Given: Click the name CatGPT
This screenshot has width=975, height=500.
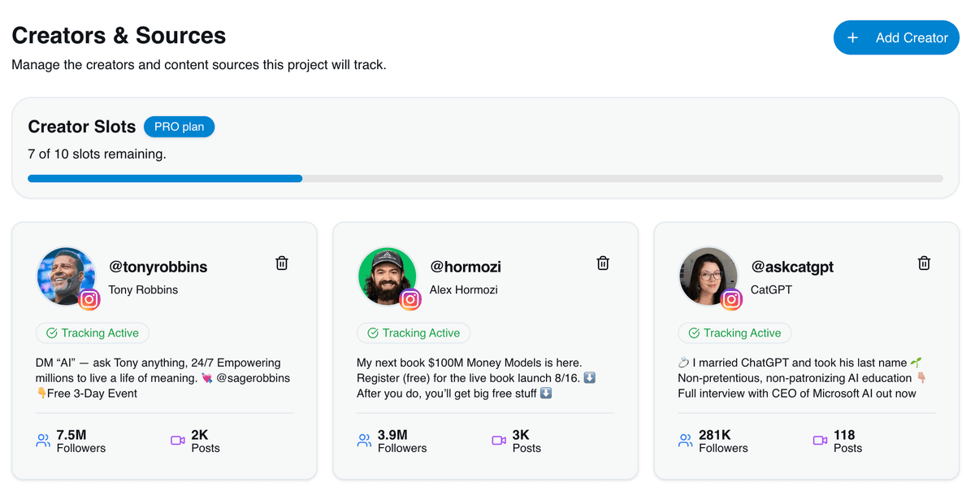Looking at the screenshot, I should pyautogui.click(x=771, y=289).
